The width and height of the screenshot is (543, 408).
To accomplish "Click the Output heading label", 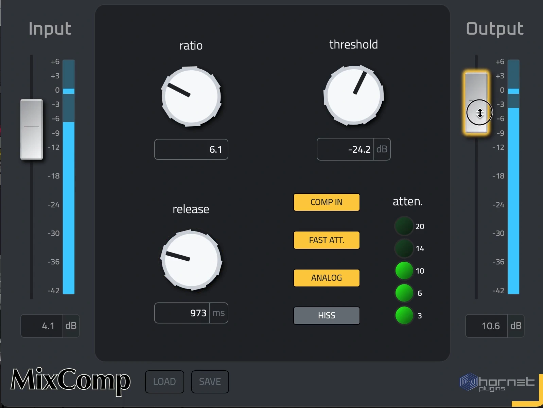I will point(495,29).
